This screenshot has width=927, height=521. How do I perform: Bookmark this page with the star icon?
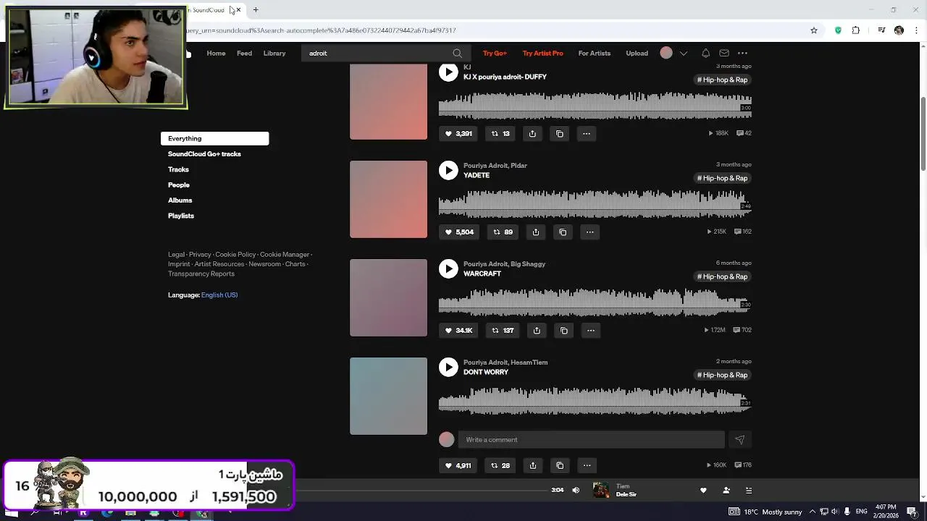(x=814, y=30)
